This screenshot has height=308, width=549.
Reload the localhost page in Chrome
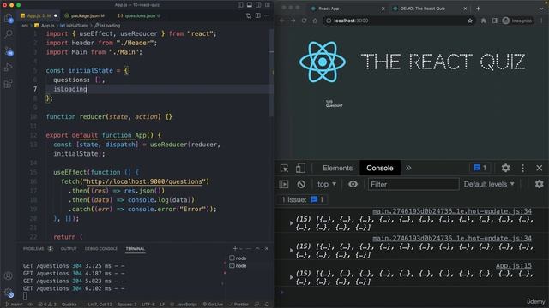pyautogui.click(x=304, y=21)
